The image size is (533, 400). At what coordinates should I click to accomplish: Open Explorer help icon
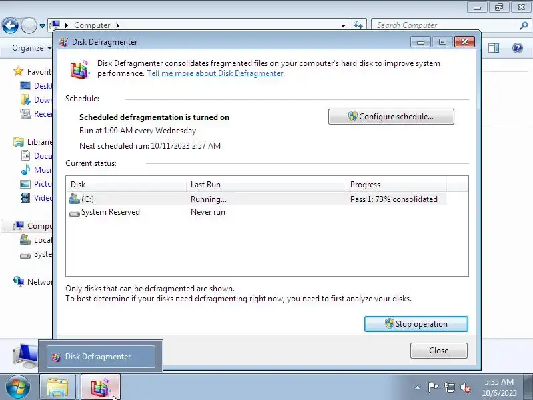[x=518, y=48]
